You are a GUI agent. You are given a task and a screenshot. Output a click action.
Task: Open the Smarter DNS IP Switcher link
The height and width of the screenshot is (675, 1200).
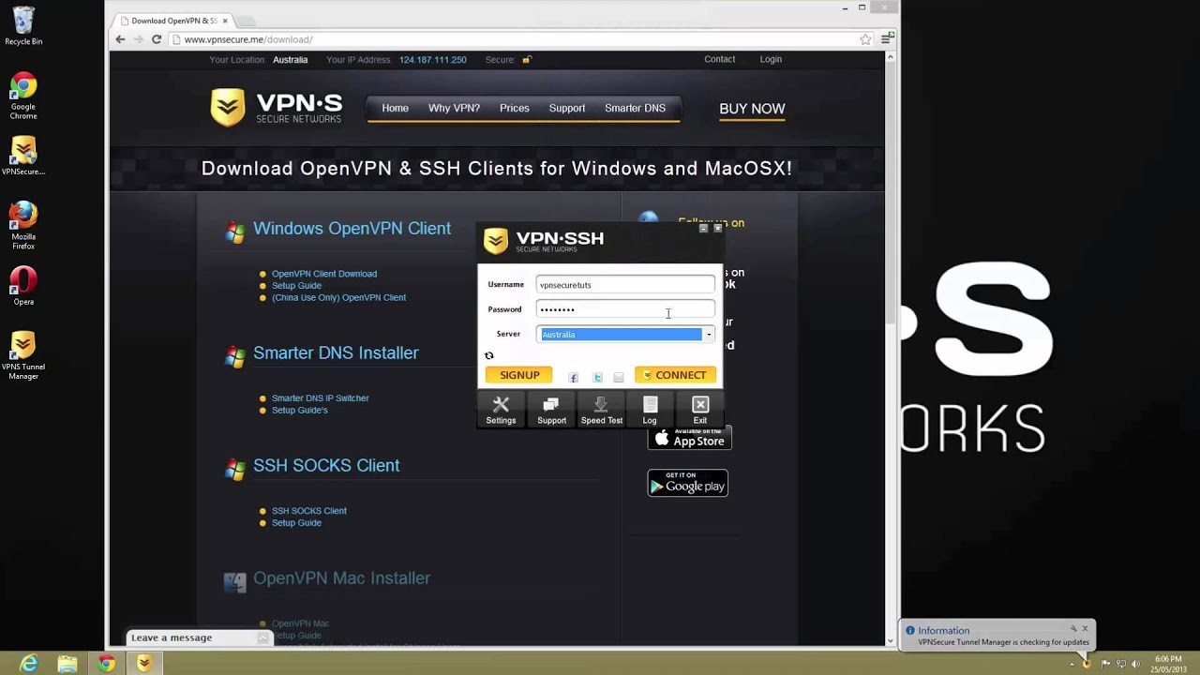tap(320, 398)
